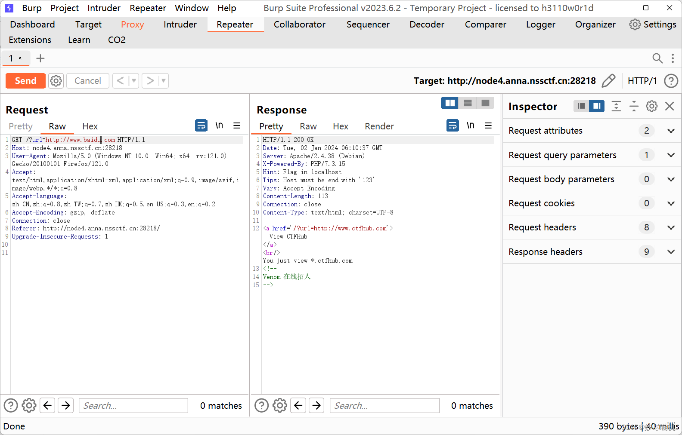Close Repeater tab 1
This screenshot has height=435, width=682.
[x=20, y=58]
